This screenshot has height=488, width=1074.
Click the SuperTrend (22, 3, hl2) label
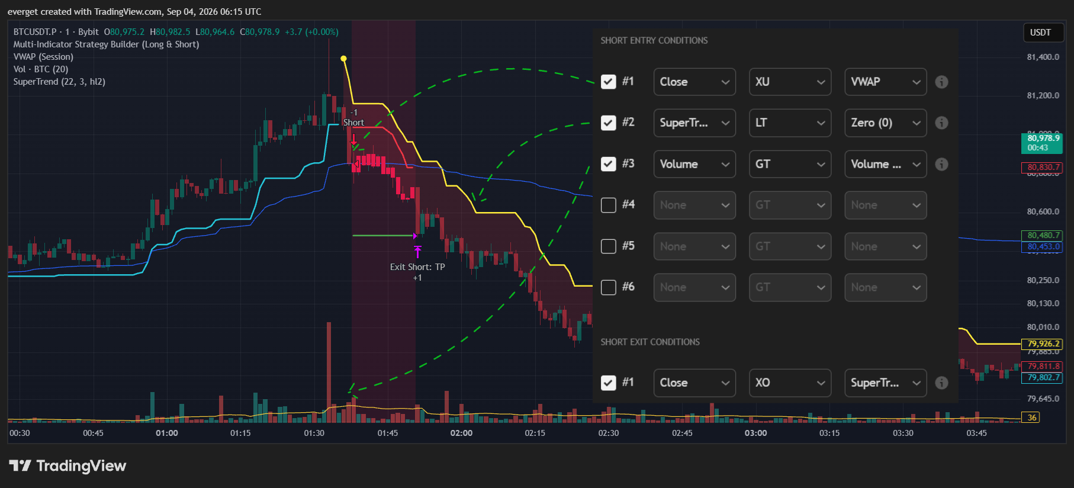click(x=59, y=82)
